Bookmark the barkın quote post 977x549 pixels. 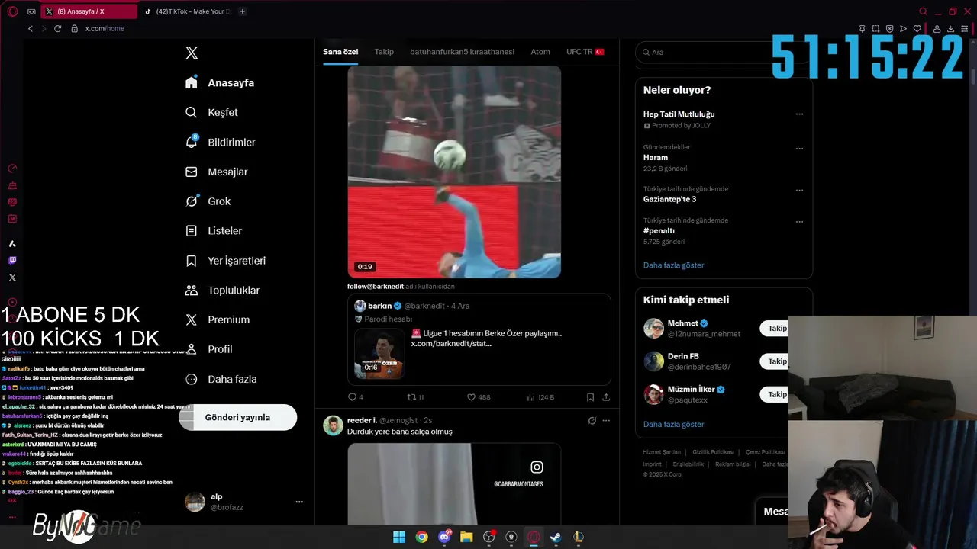(590, 397)
